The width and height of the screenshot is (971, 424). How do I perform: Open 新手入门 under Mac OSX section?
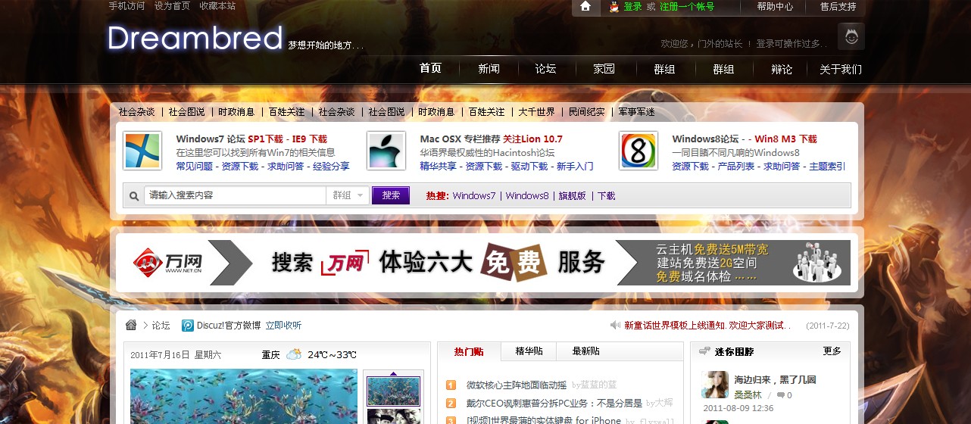pyautogui.click(x=575, y=167)
